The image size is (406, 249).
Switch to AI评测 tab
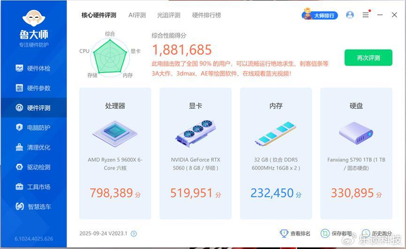coord(137,15)
